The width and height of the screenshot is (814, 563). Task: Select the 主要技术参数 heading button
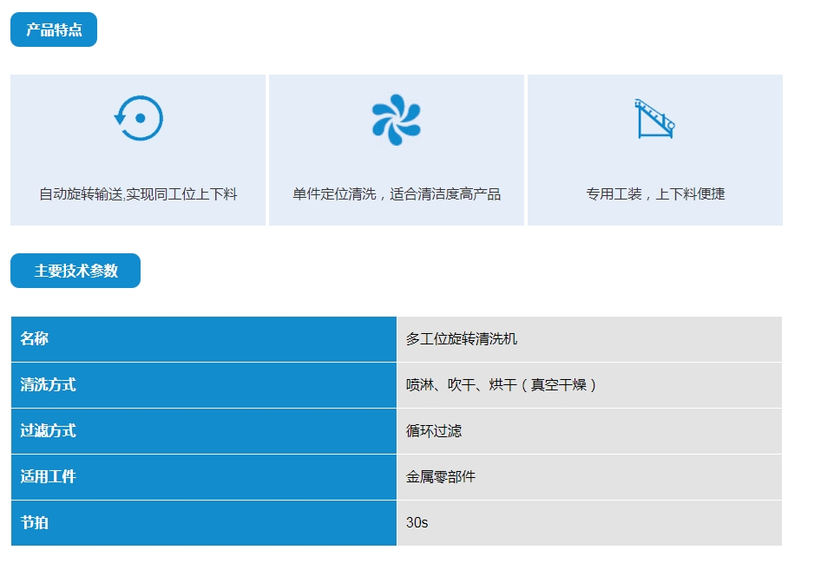click(75, 271)
